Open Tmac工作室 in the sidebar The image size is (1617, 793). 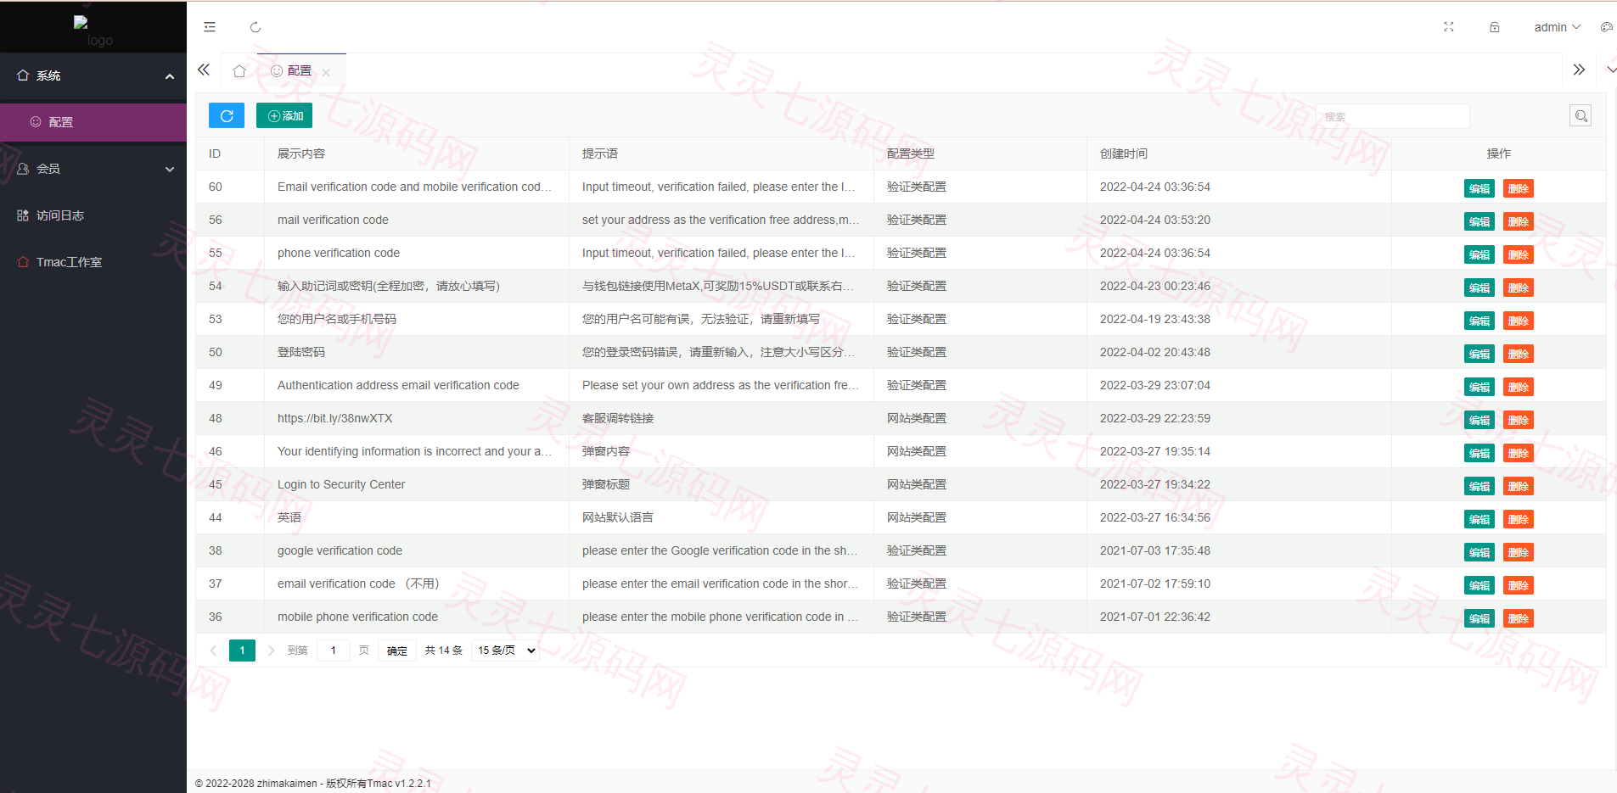tap(93, 262)
